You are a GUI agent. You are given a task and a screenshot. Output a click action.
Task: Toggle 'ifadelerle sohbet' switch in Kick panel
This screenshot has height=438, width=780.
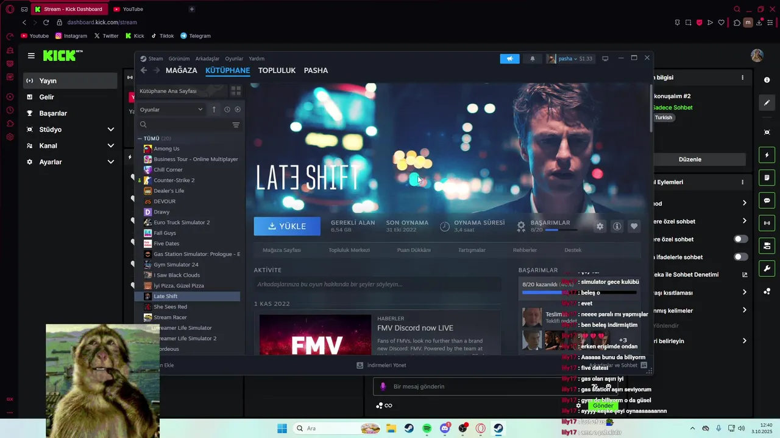741,257
